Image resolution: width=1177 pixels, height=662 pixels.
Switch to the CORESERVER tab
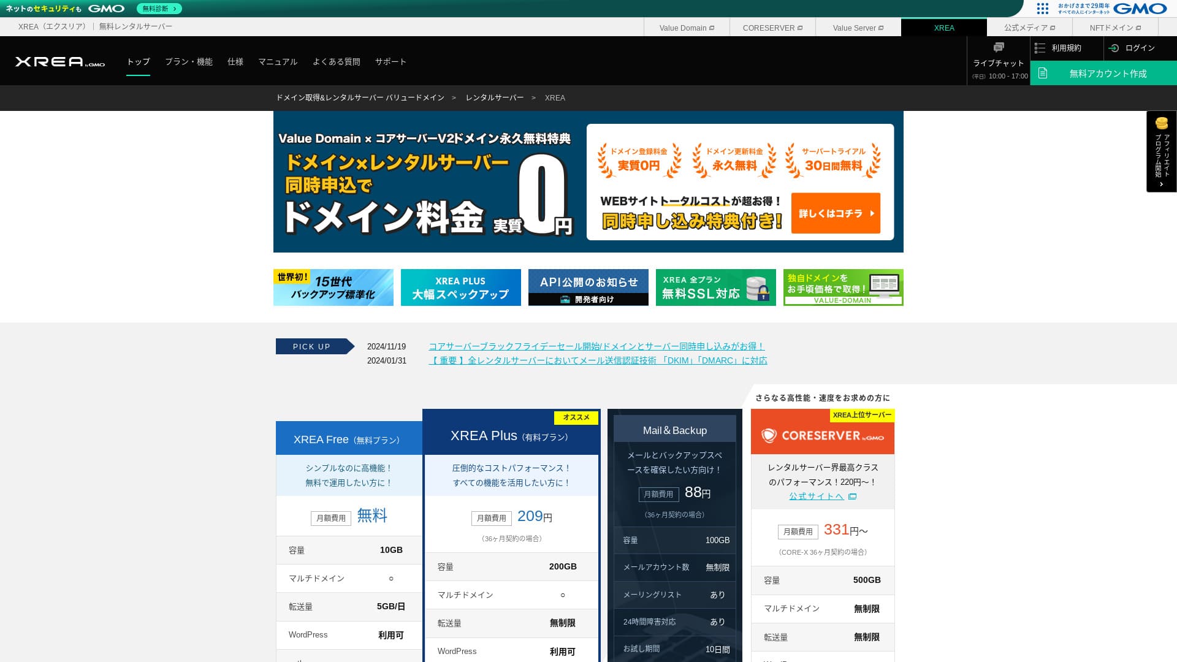click(772, 28)
